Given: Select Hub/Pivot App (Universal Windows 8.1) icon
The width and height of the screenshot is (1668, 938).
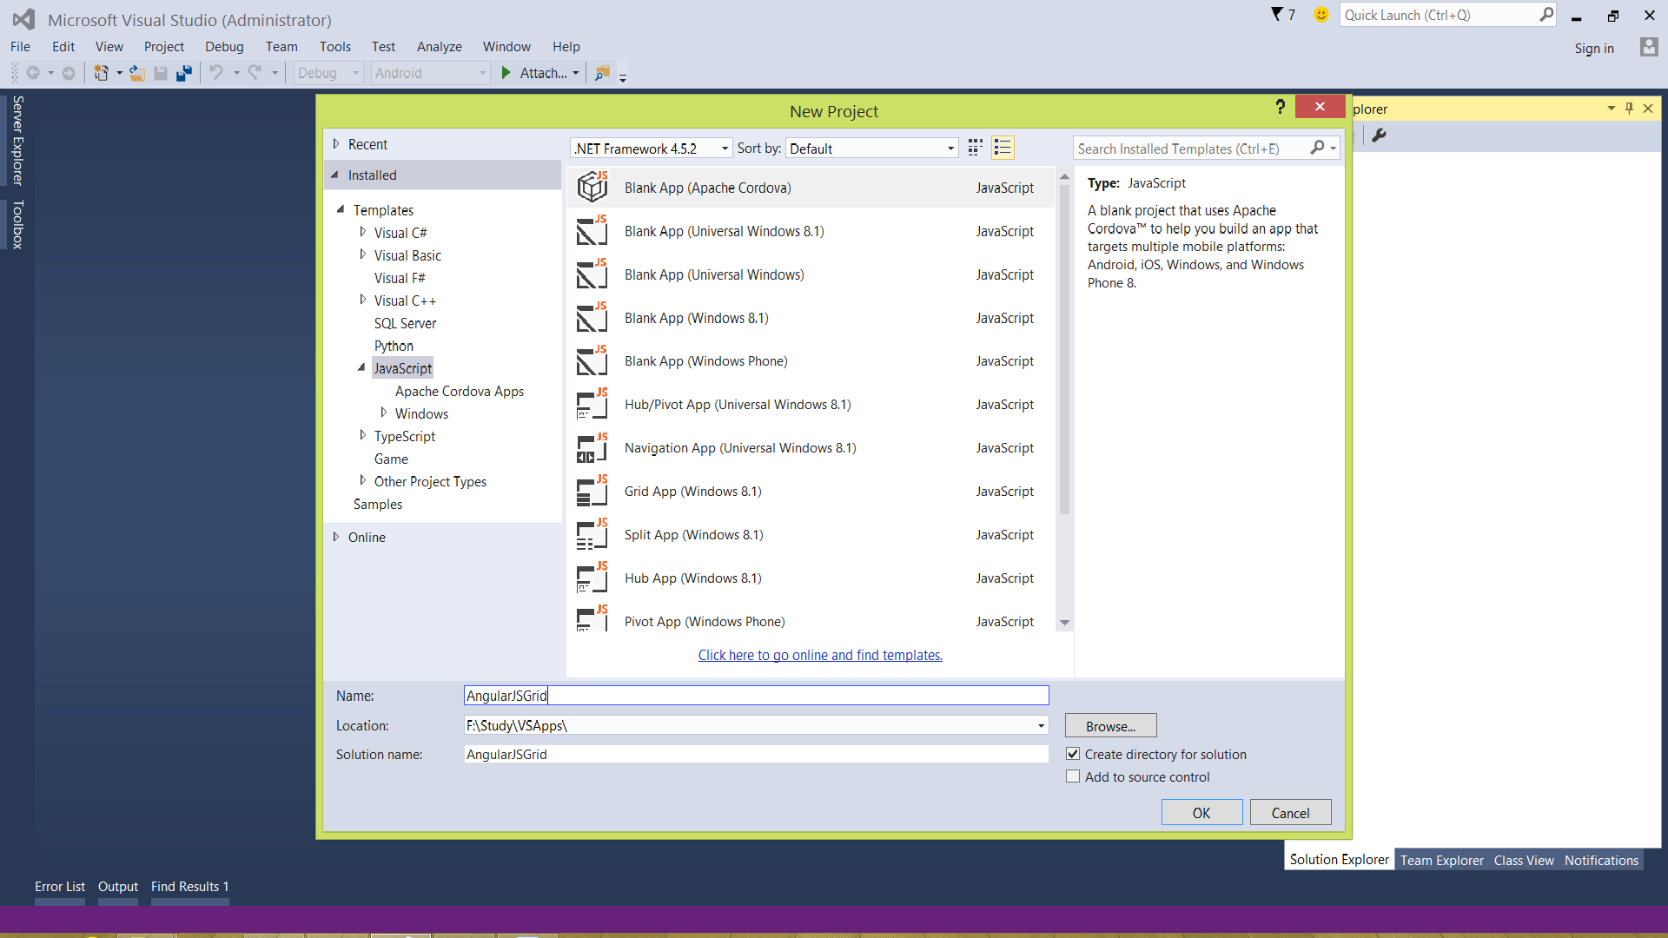Looking at the screenshot, I should point(592,404).
